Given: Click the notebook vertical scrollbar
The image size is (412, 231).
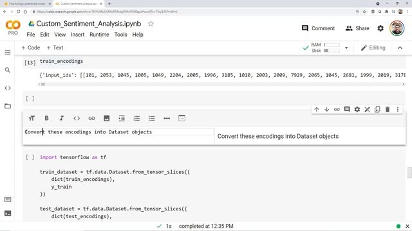Looking at the screenshot, I should pos(409,173).
